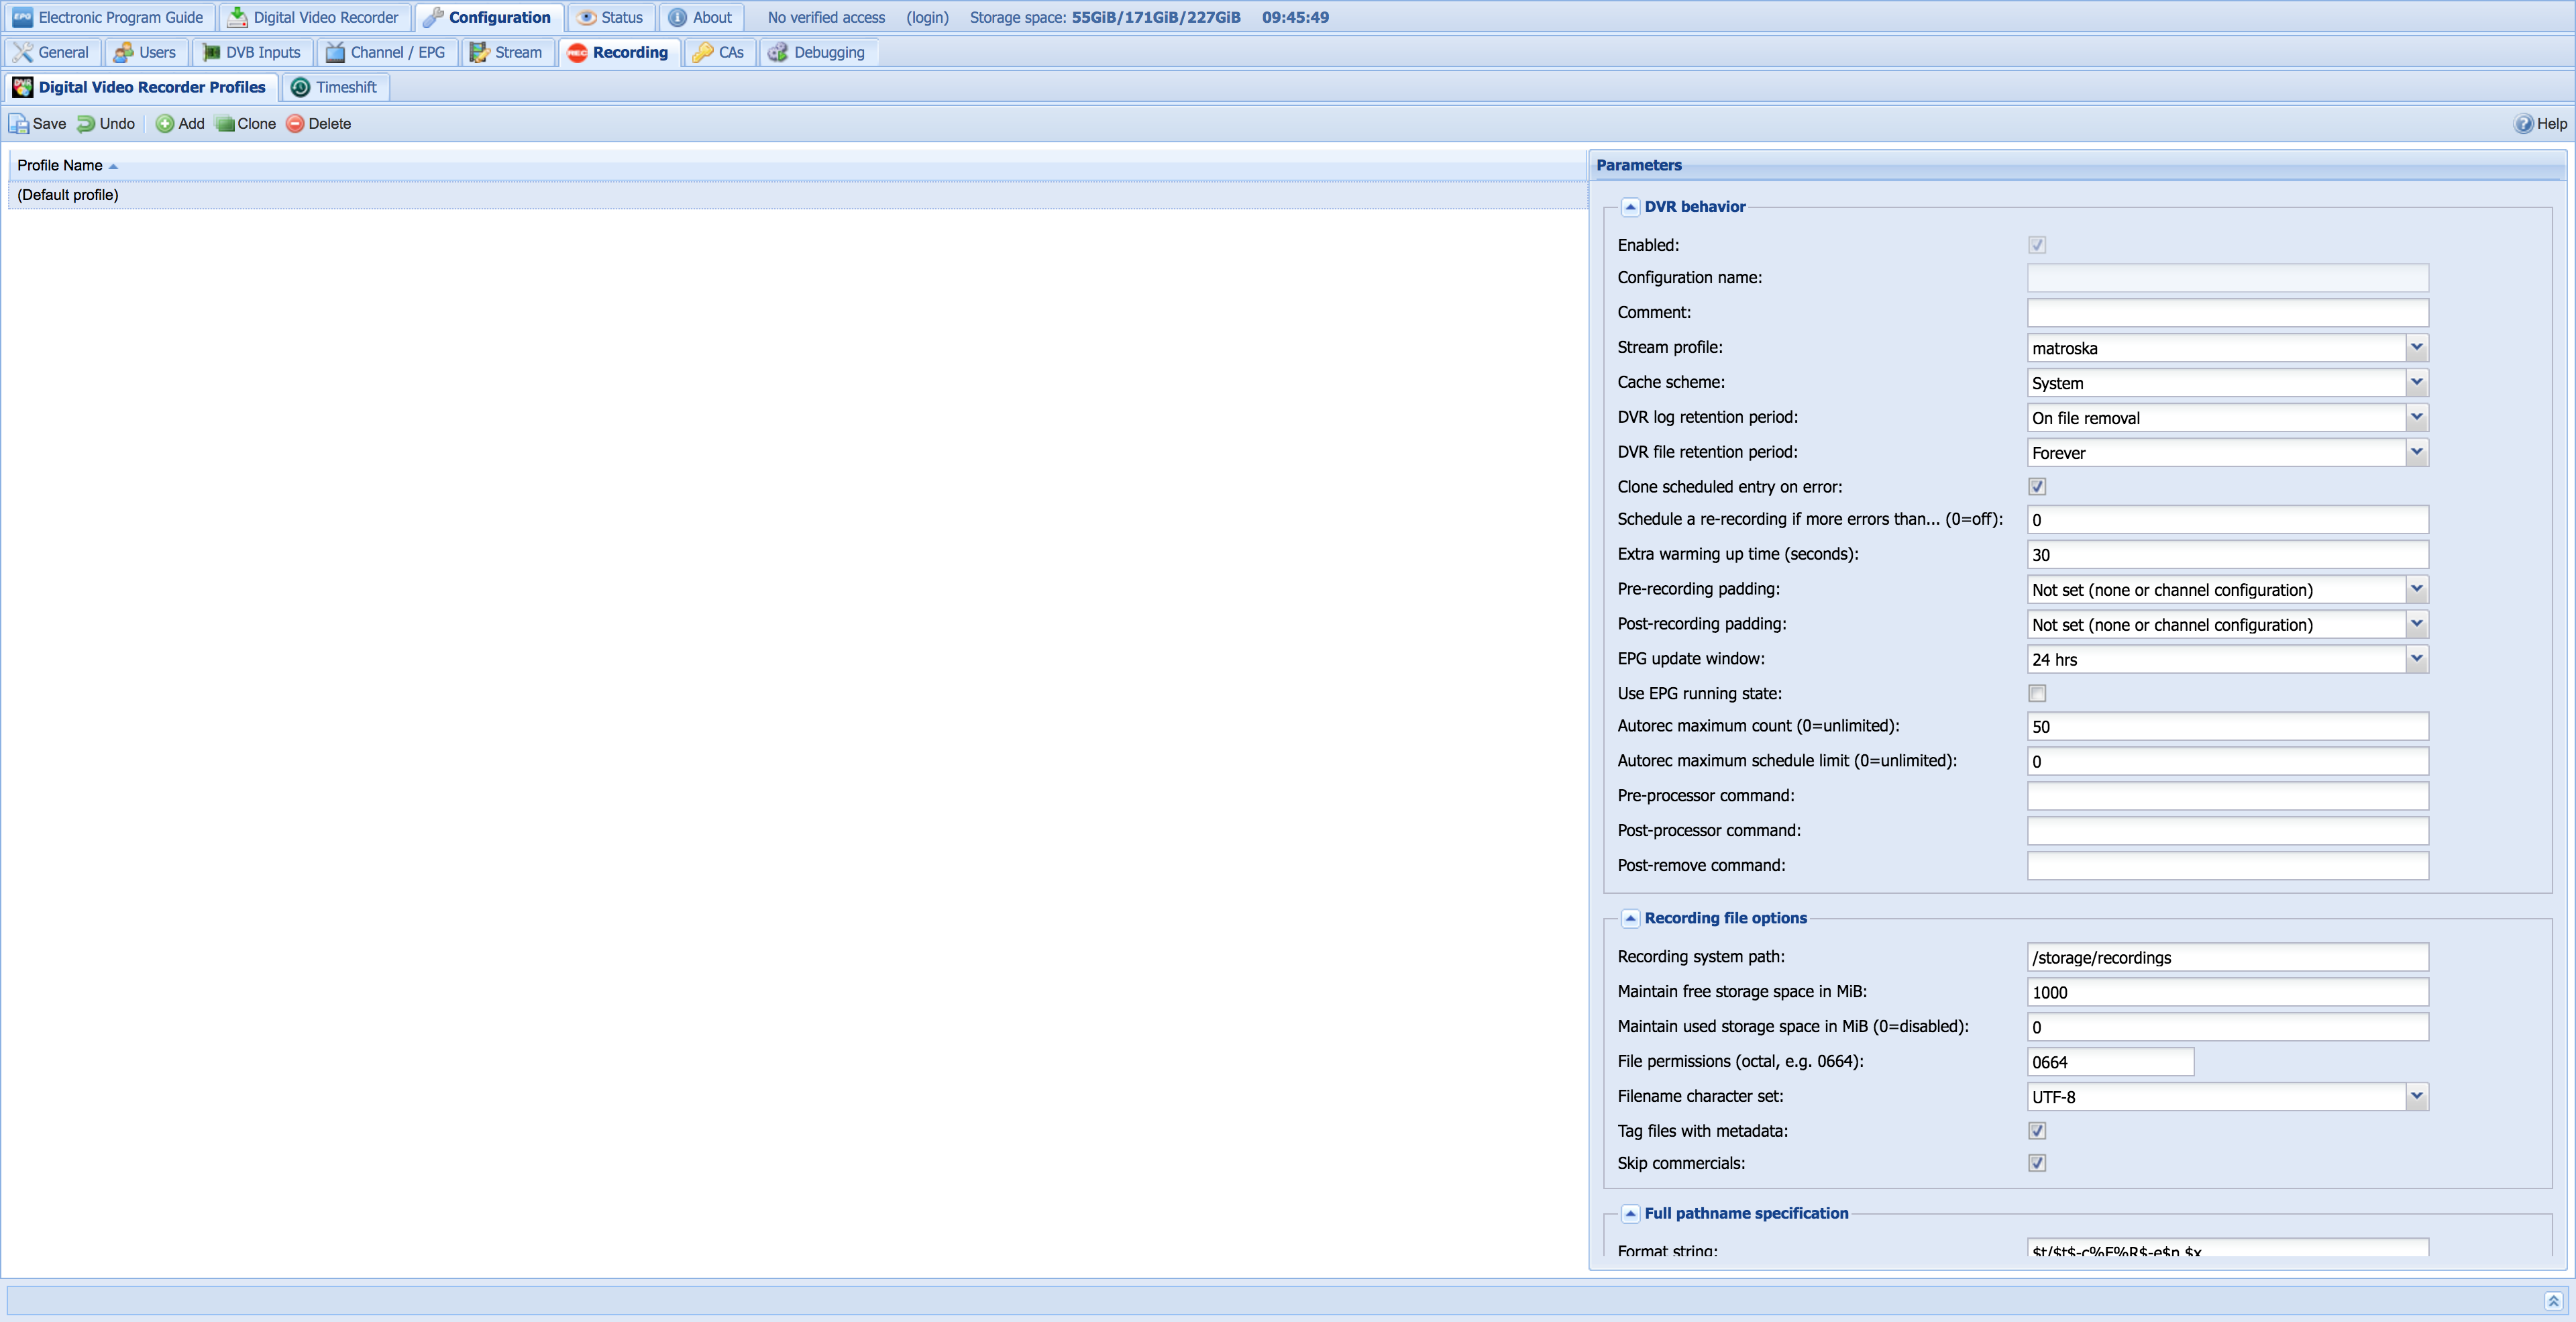
Task: Delete the selected profile
Action: (318, 124)
